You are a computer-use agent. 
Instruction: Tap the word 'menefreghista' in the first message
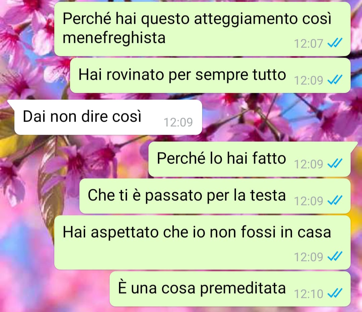point(114,38)
